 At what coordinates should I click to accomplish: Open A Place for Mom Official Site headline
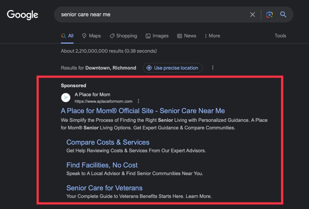click(x=143, y=111)
